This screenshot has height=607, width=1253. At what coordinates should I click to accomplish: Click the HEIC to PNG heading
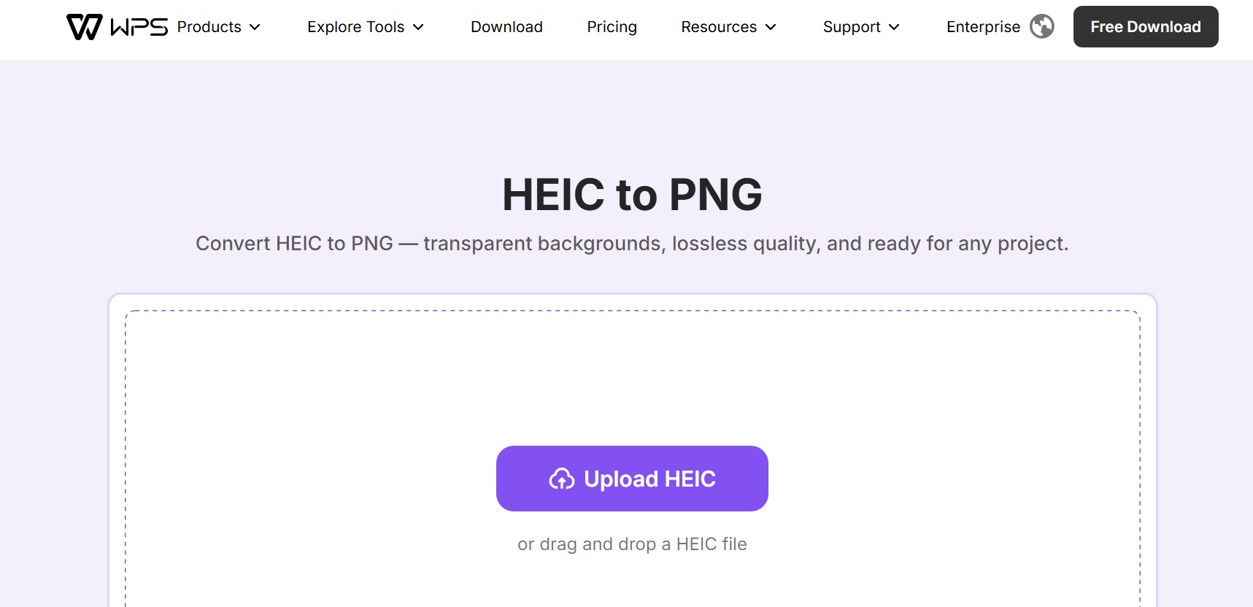tap(632, 195)
